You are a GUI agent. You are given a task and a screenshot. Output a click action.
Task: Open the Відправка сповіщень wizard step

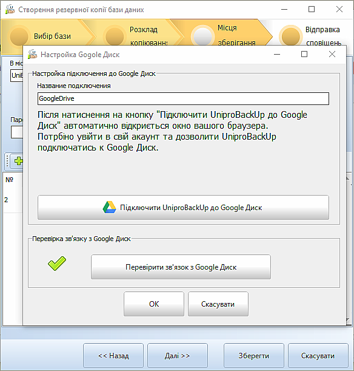(312, 36)
